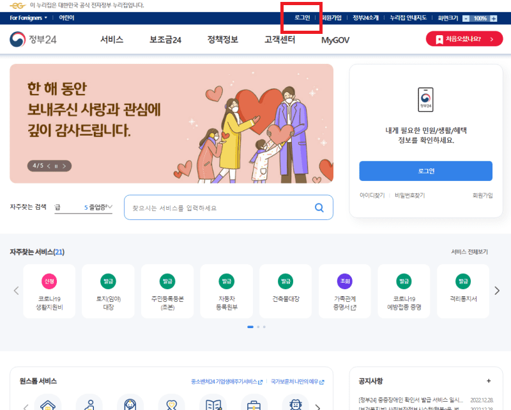Click the 정부24 phone app icon

click(425, 100)
